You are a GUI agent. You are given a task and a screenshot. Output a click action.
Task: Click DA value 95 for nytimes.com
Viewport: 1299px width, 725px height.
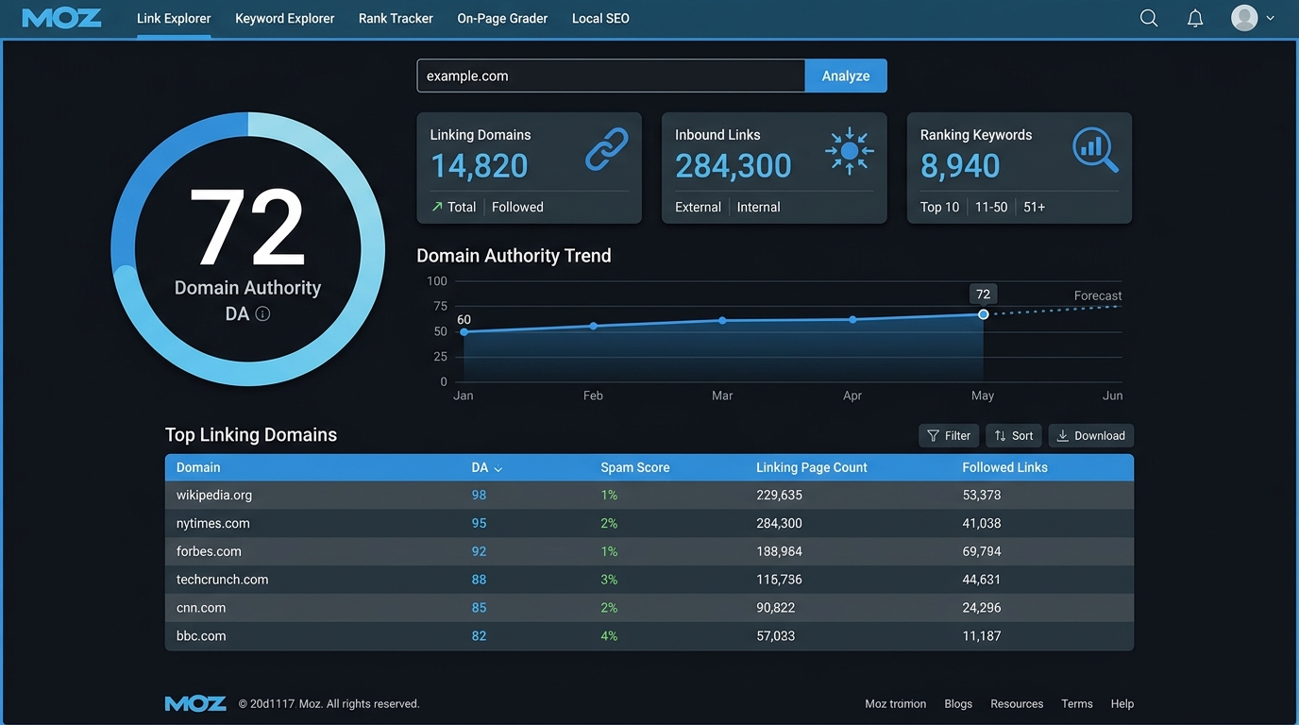(x=479, y=523)
